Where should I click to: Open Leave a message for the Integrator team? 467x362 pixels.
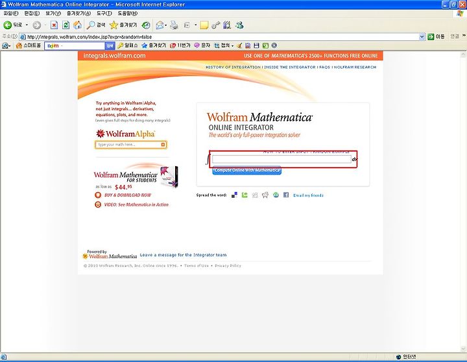click(x=183, y=255)
